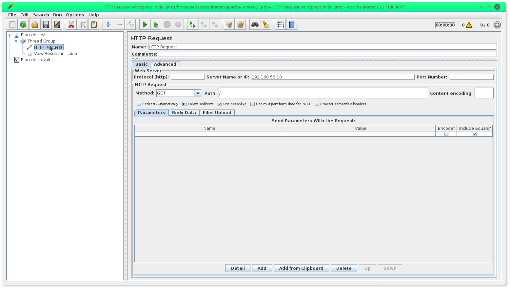Click the Copy icon in toolbar

(83, 25)
